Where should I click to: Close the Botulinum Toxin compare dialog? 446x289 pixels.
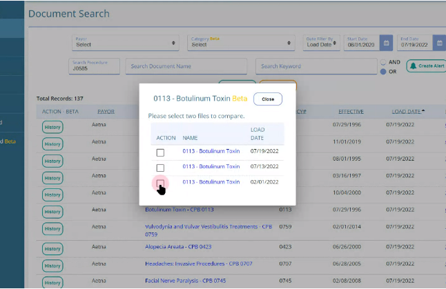point(268,99)
